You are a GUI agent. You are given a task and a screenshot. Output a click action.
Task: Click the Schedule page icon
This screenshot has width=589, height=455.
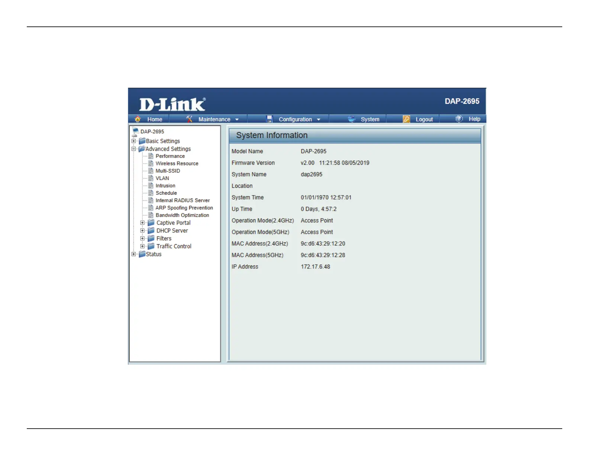151,193
